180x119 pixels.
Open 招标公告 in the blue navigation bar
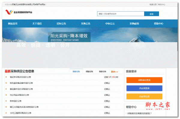coord(61,23)
